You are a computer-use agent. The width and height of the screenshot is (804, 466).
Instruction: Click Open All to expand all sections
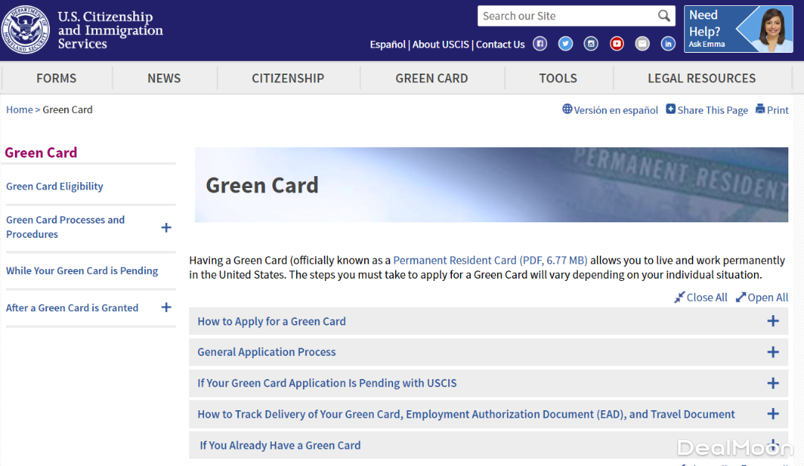762,297
